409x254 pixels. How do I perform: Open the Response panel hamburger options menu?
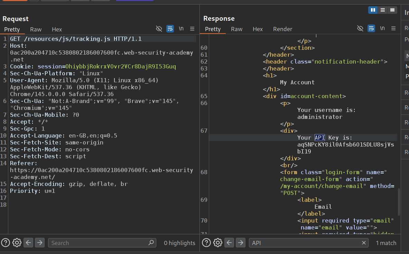click(393, 28)
